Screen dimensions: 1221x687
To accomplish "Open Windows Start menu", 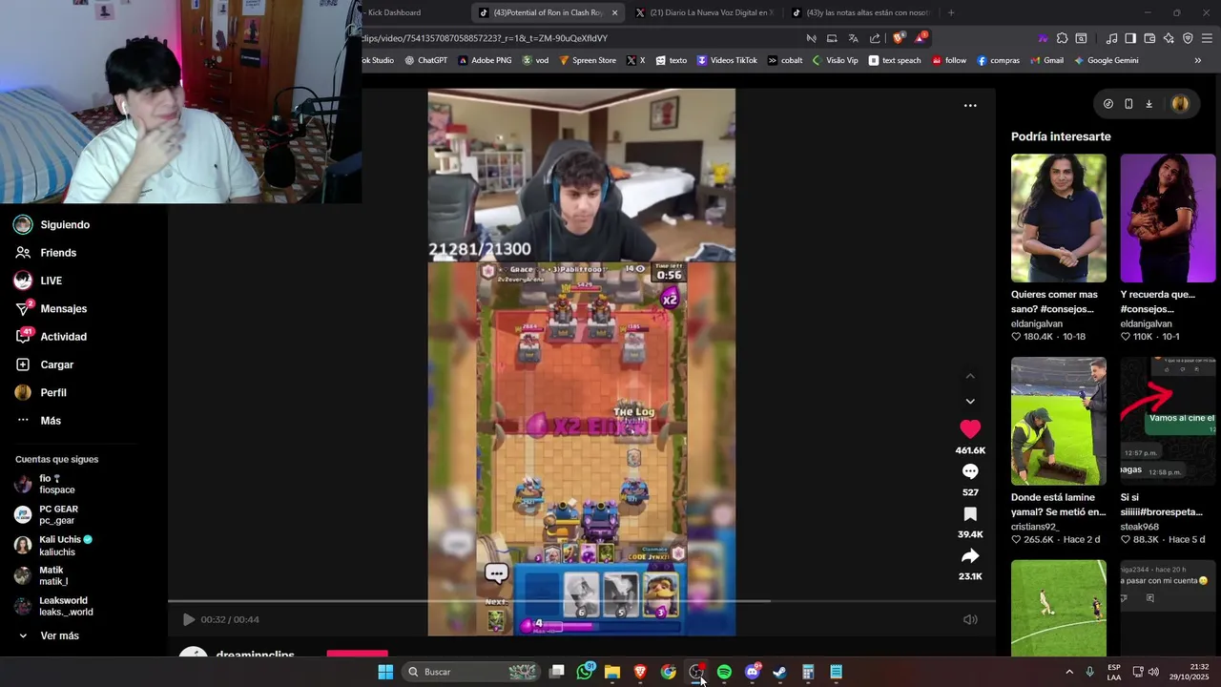I will [x=385, y=672].
